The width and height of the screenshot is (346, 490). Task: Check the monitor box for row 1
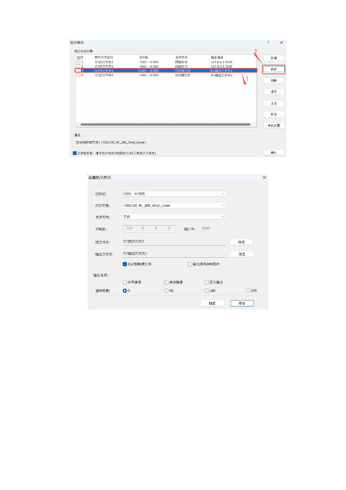(78, 62)
